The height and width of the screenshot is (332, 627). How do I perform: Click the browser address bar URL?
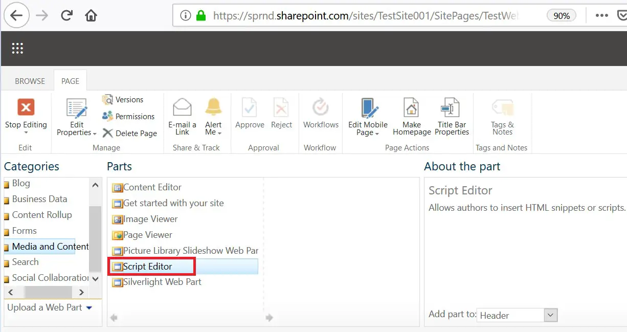[x=366, y=16]
